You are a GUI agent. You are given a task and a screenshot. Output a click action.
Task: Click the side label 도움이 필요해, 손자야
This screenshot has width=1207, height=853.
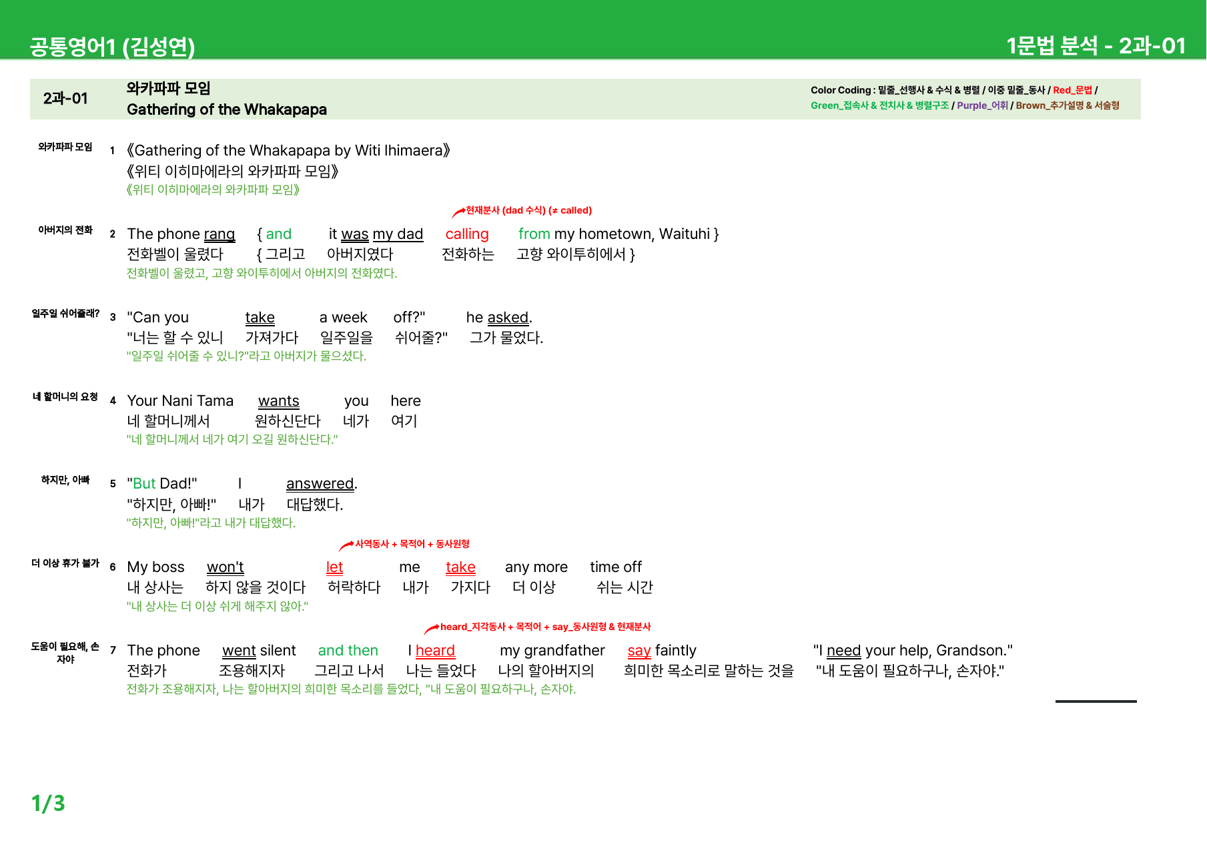coord(65,653)
